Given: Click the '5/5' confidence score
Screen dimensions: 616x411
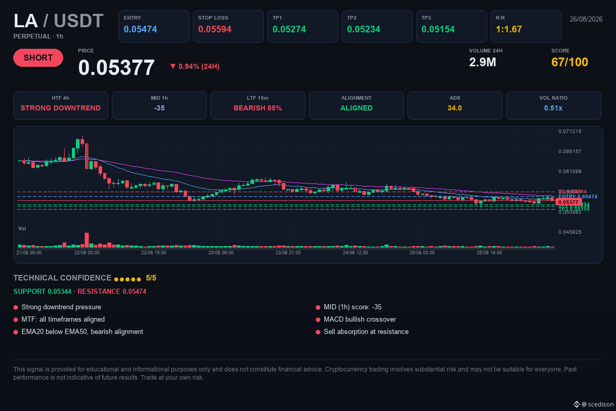Looking at the screenshot, I should (x=151, y=278).
